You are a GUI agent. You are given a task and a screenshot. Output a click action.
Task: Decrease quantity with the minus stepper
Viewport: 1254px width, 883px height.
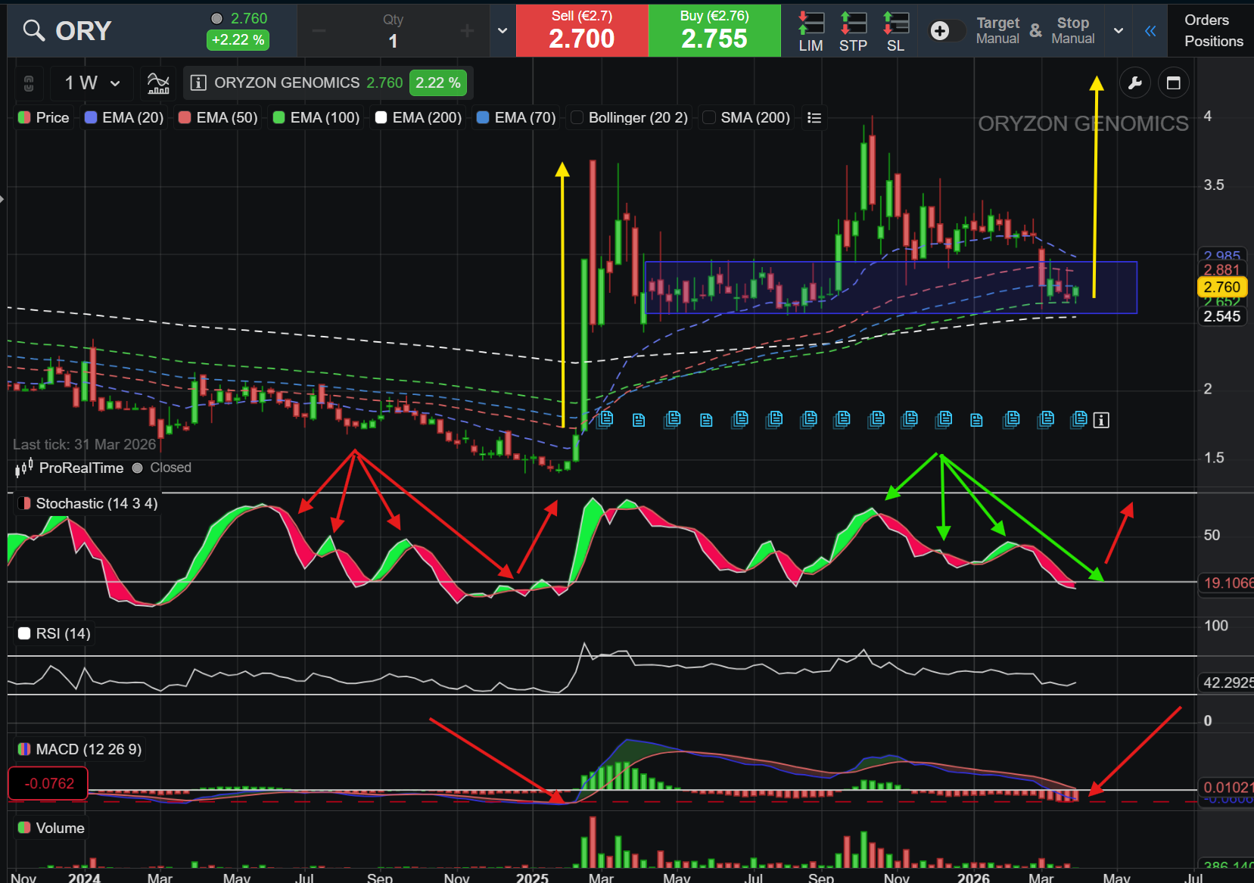pyautogui.click(x=318, y=30)
